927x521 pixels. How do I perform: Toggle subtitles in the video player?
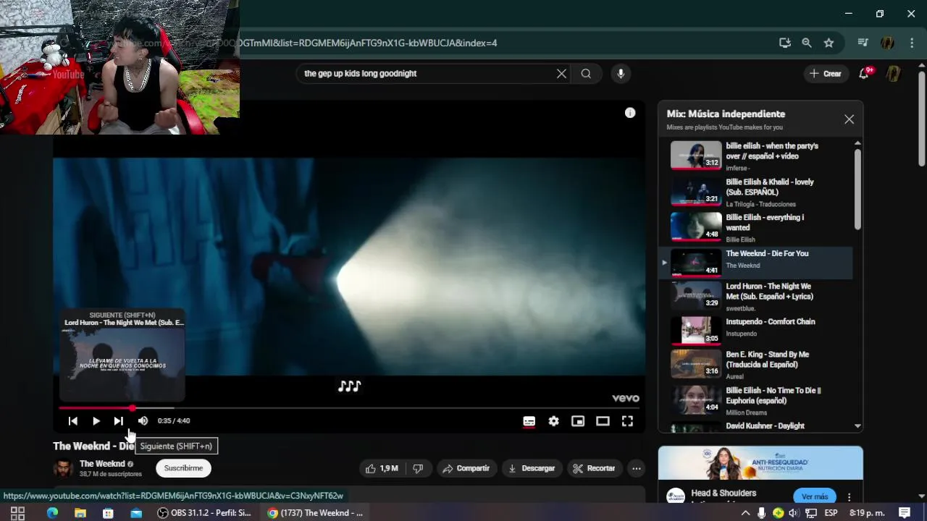[529, 421]
